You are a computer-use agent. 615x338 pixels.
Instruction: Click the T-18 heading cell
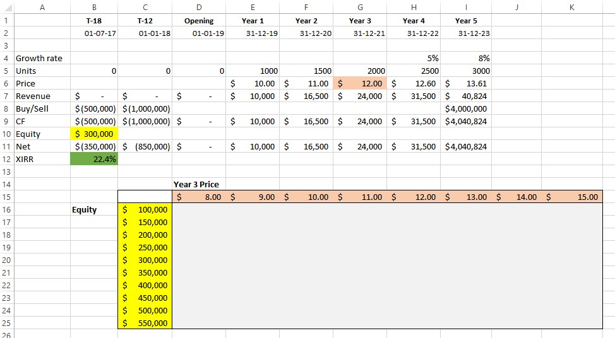click(94, 21)
